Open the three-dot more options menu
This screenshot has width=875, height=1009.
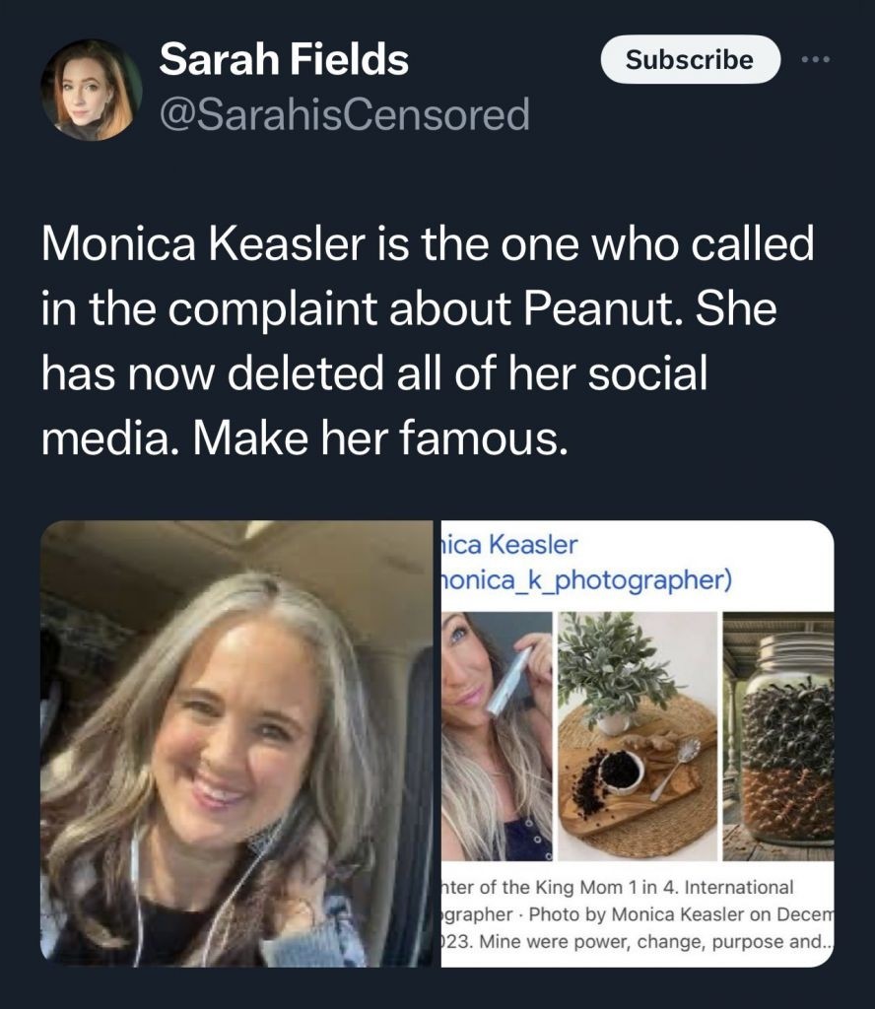coord(816,60)
